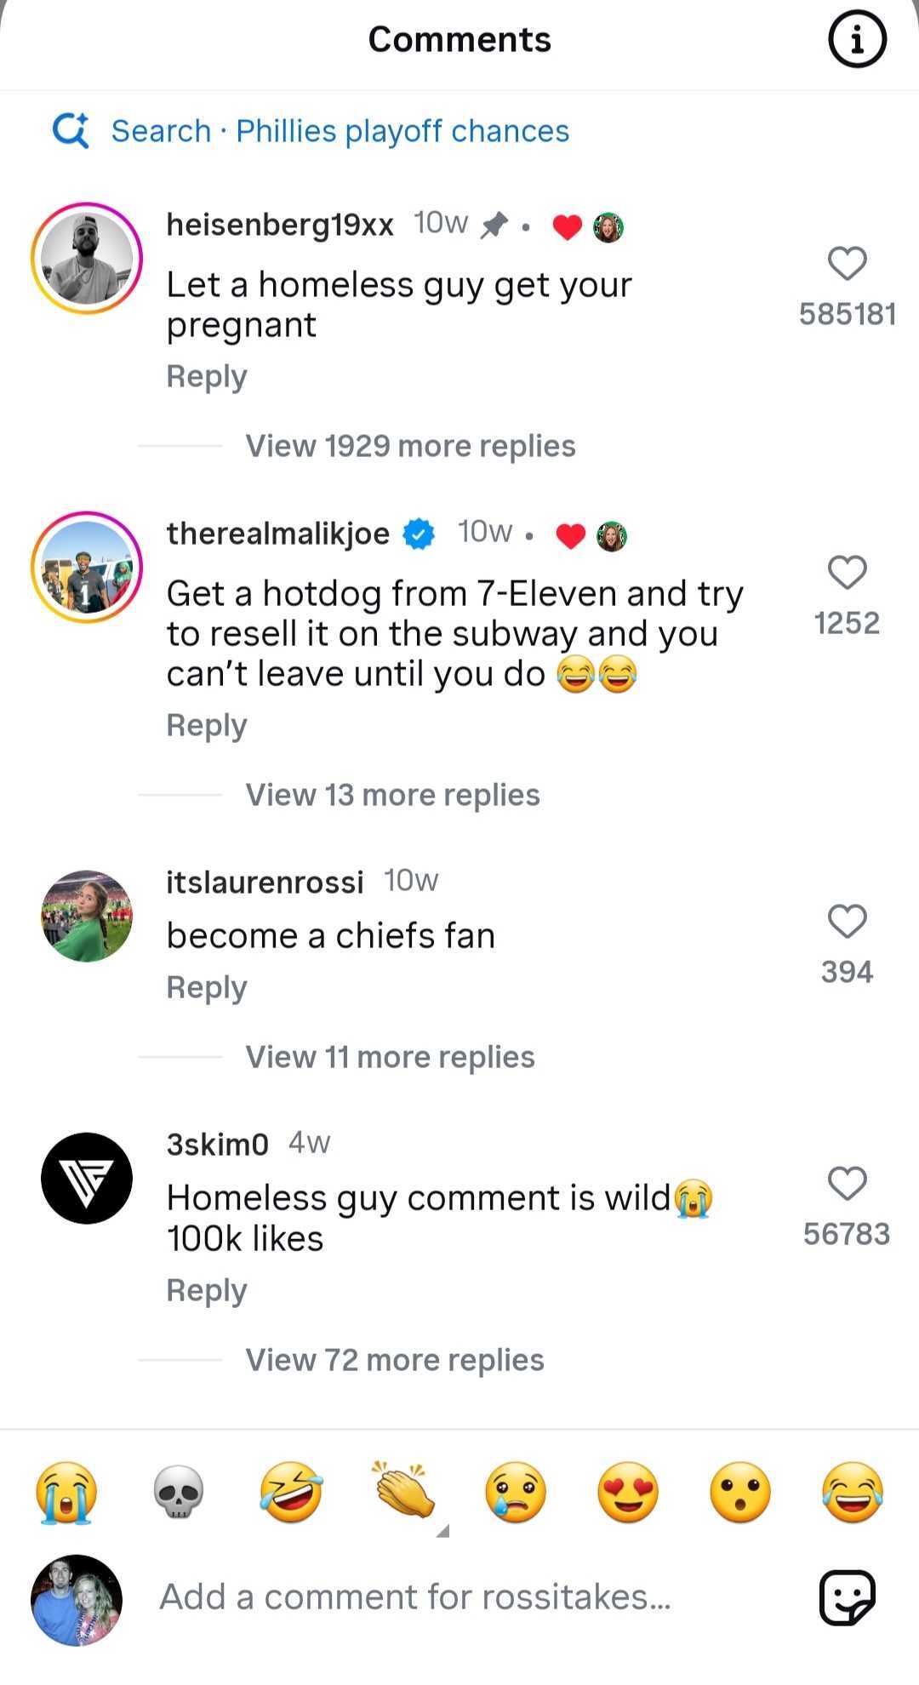Like 3skim0's comment
The image size is (919, 1685).
tap(847, 1184)
